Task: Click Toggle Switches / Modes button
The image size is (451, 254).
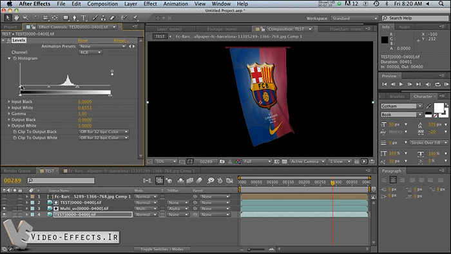Action: pyautogui.click(x=162, y=249)
